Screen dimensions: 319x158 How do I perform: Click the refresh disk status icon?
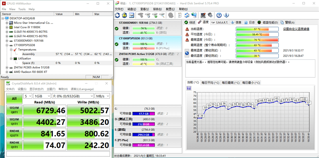tap(117, 15)
